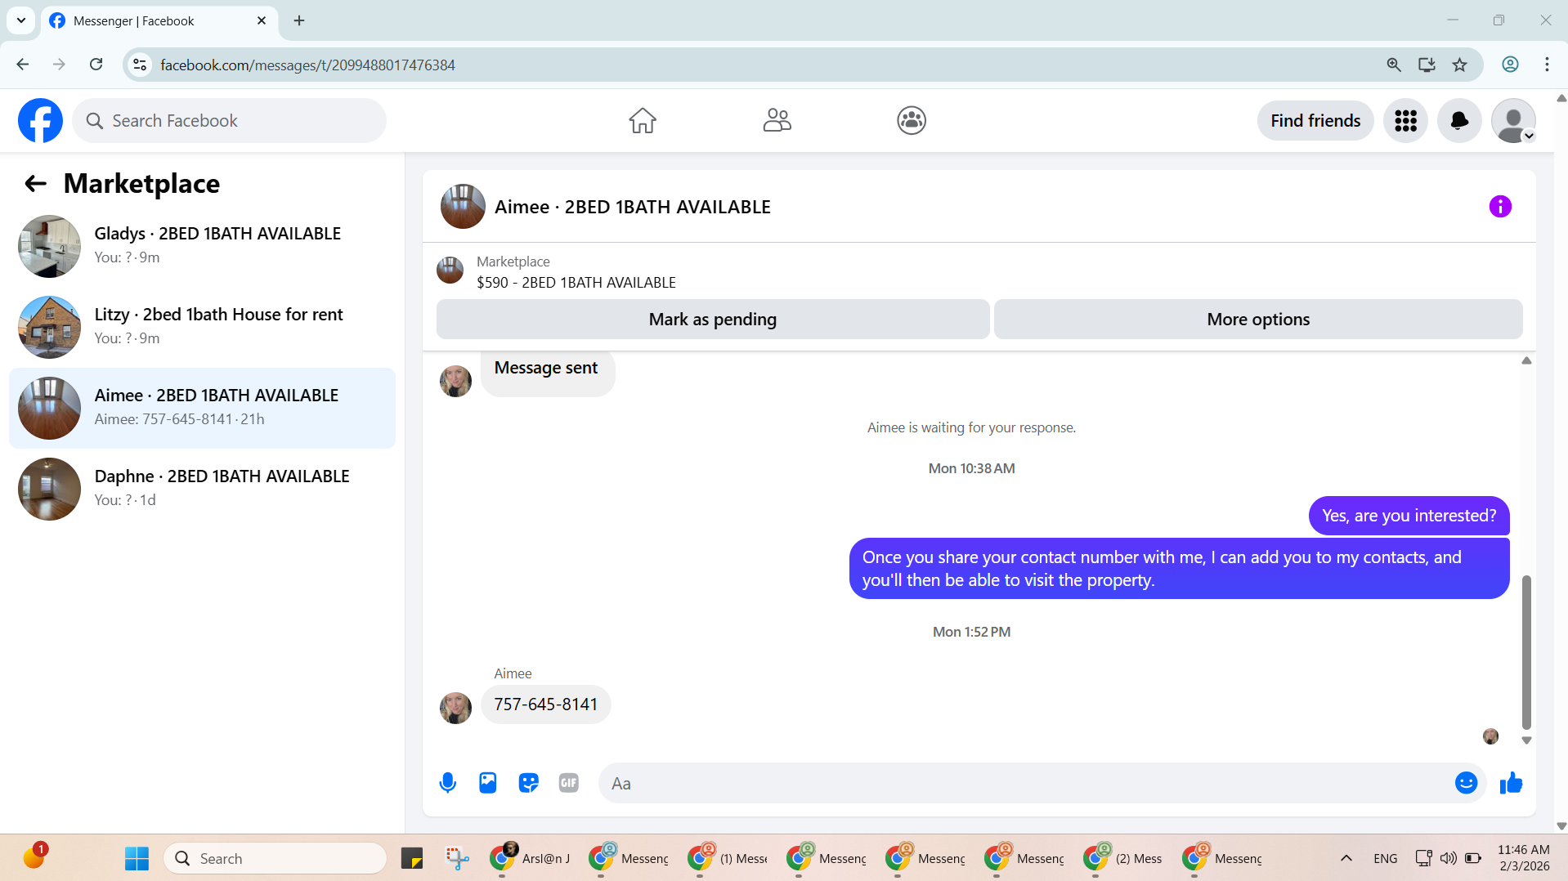
Task: Open the Arsl@n J Chrome taskbar window
Action: [530, 858]
